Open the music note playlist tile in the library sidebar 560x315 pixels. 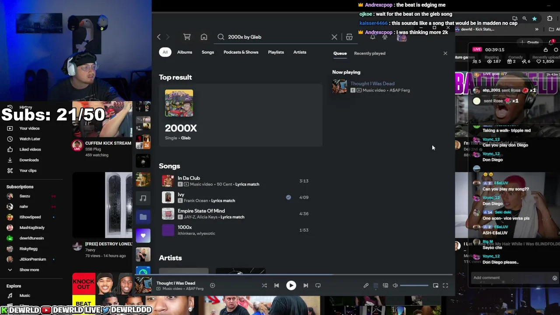pyautogui.click(x=143, y=199)
